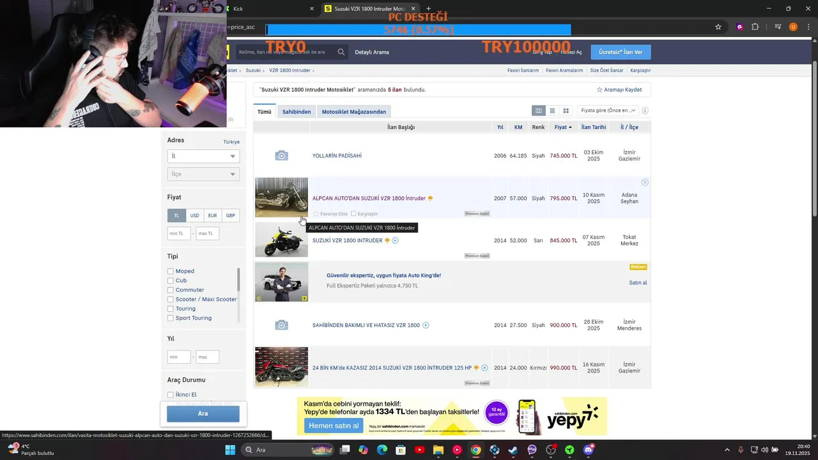Show hidden system tray icons chevron
The height and width of the screenshot is (460, 818).
[x=727, y=450]
